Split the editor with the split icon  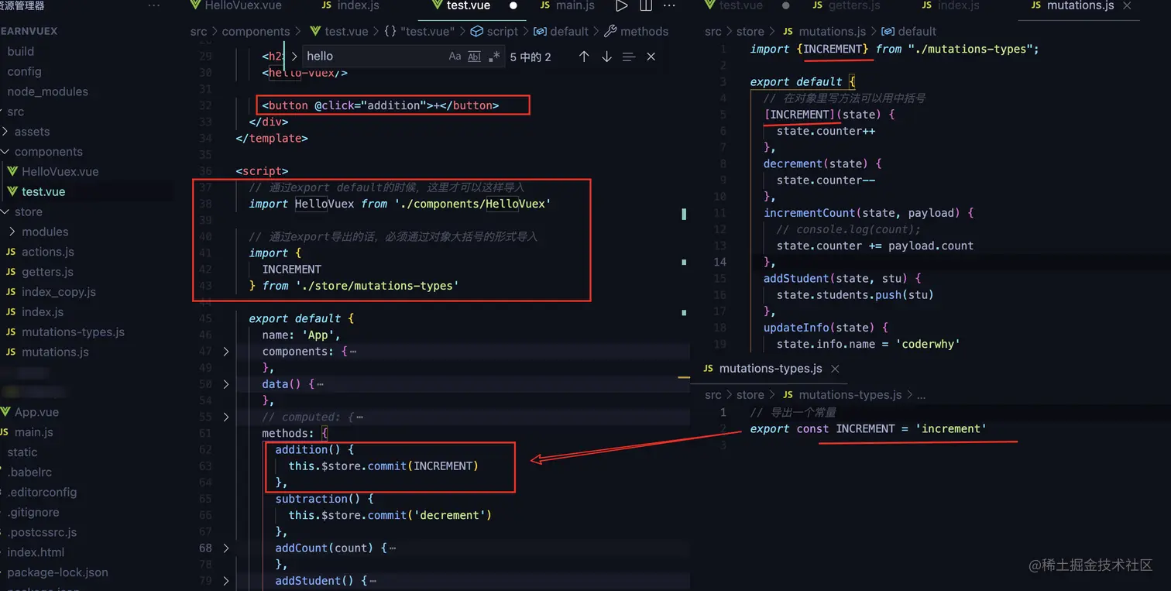pos(646,6)
